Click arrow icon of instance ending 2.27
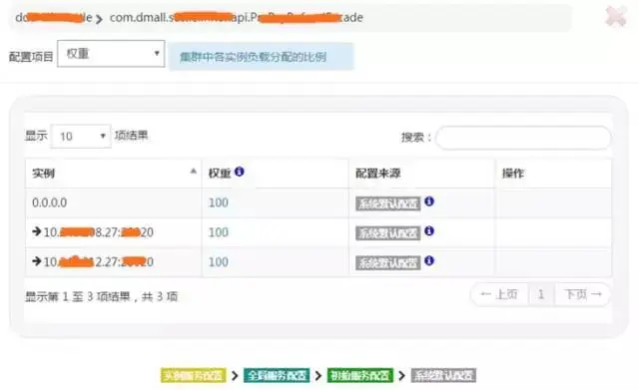 [37, 261]
